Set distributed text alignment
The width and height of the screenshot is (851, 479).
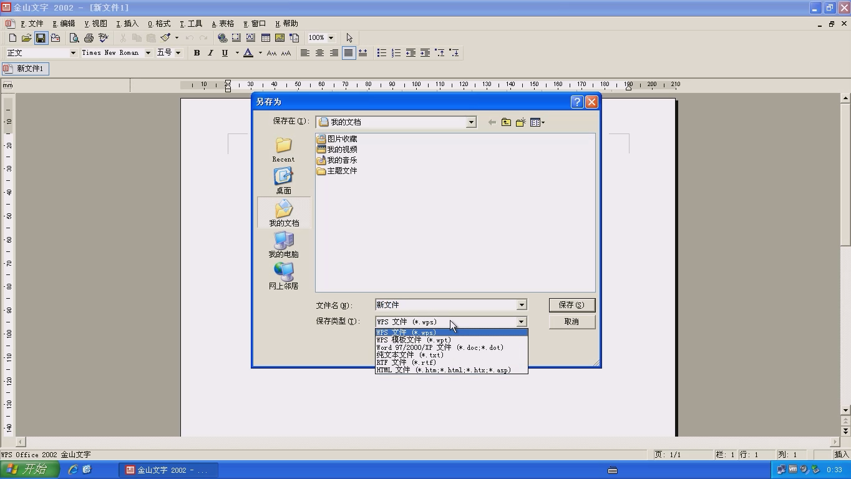tap(362, 53)
